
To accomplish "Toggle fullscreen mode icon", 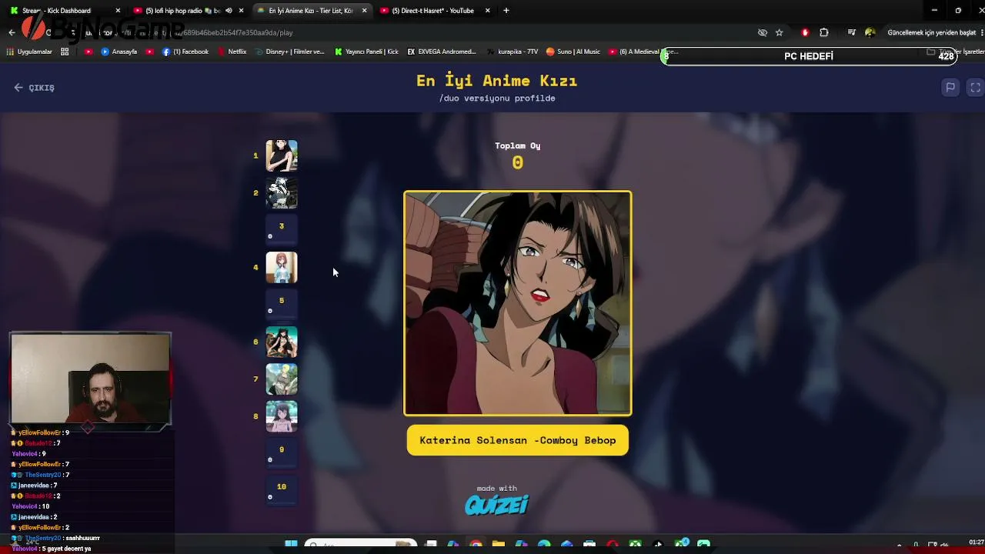I will pyautogui.click(x=975, y=88).
